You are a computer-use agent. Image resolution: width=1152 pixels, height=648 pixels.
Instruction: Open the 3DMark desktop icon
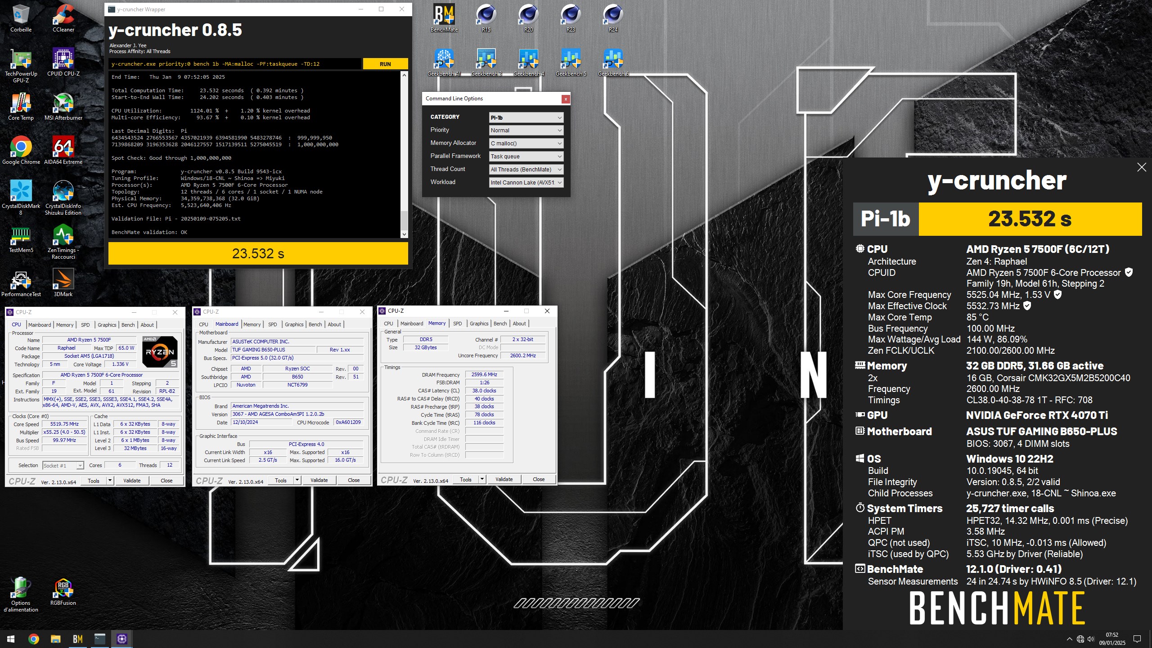point(63,283)
